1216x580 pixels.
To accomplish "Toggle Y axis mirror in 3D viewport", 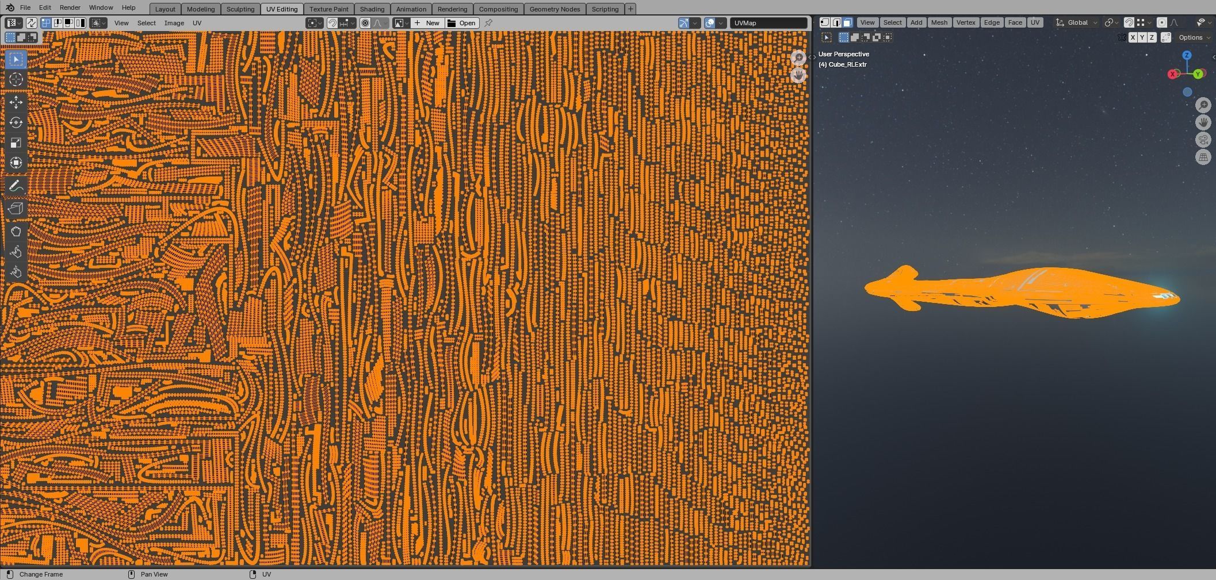I will [x=1142, y=37].
